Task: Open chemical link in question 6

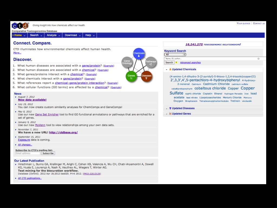Action: tap(101, 87)
